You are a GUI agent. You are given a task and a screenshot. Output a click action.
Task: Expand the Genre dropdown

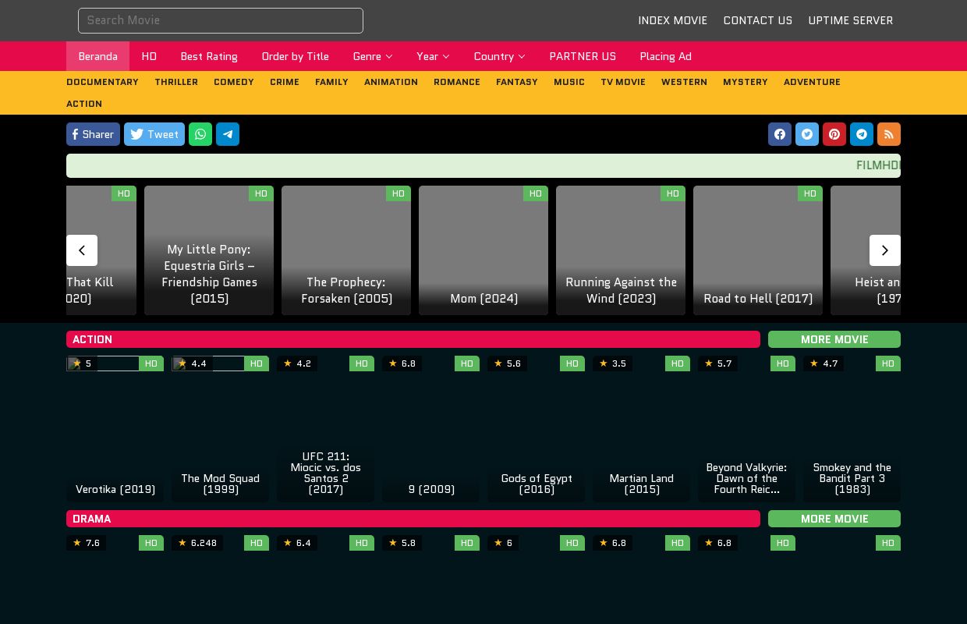click(x=372, y=56)
